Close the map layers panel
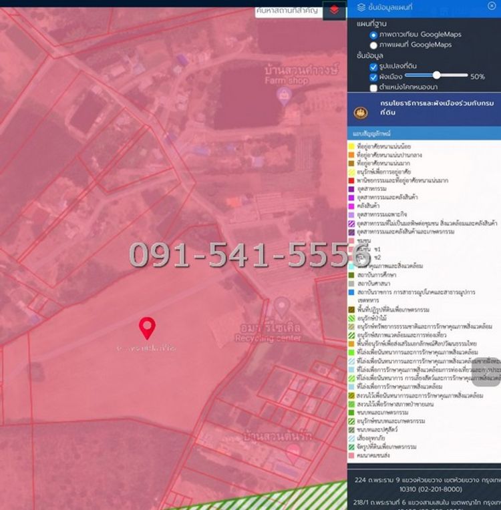This screenshot has height=510, width=501. [492, 6]
